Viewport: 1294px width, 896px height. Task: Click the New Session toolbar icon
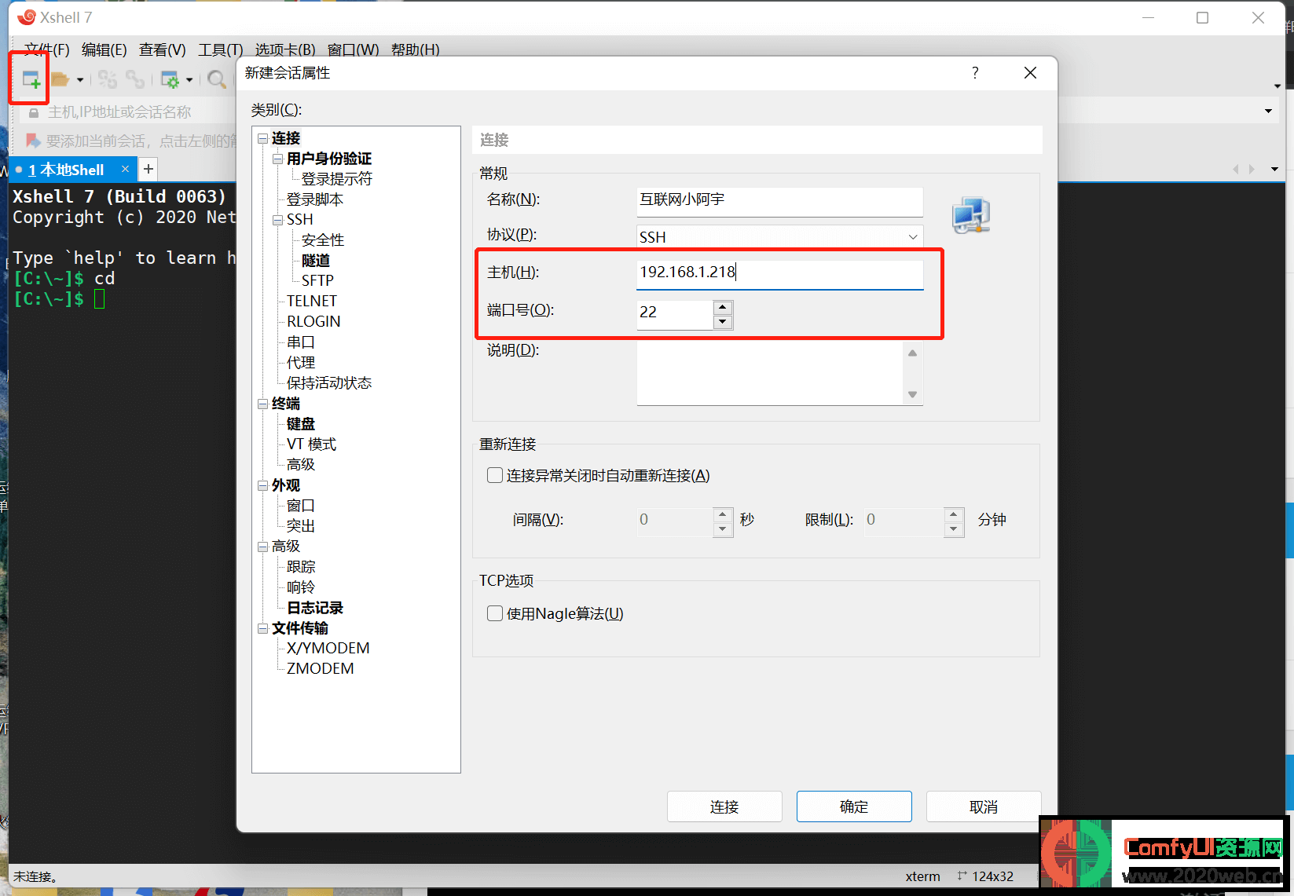(31, 79)
